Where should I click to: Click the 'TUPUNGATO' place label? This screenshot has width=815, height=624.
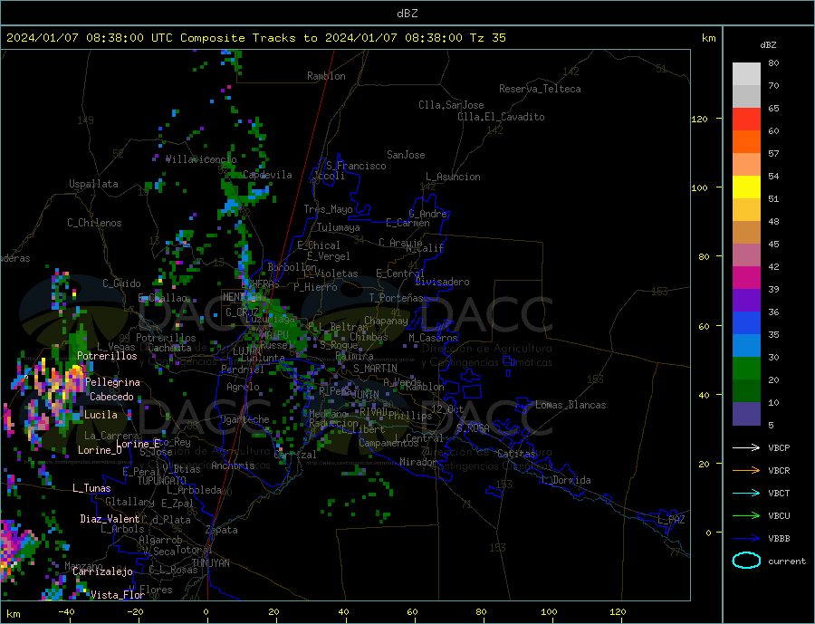[x=161, y=481]
